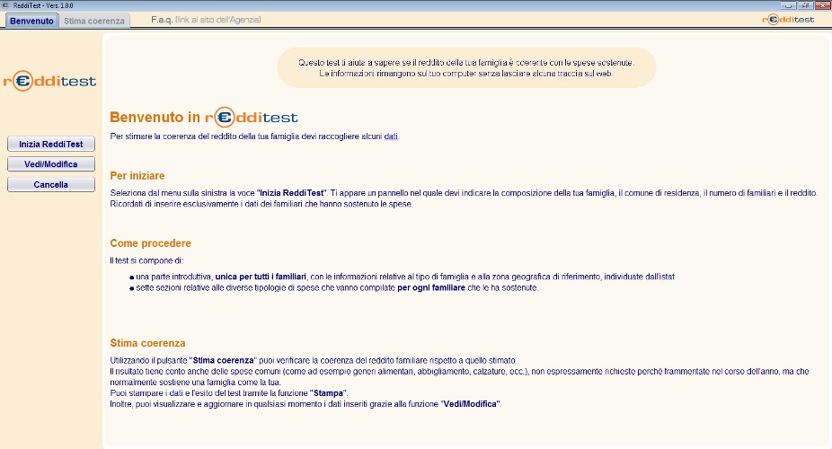This screenshot has width=832, height=449.
Task: Click the 'Per iniziare' heading
Action: [137, 175]
